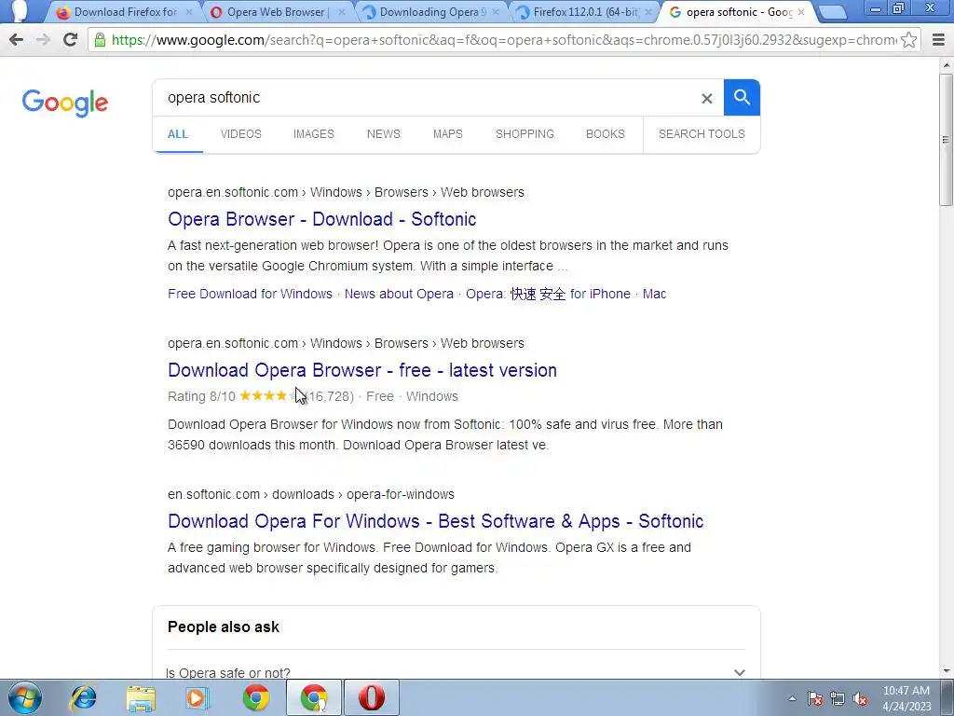Show hidden system tray icons
The height and width of the screenshot is (716, 954).
point(792,698)
